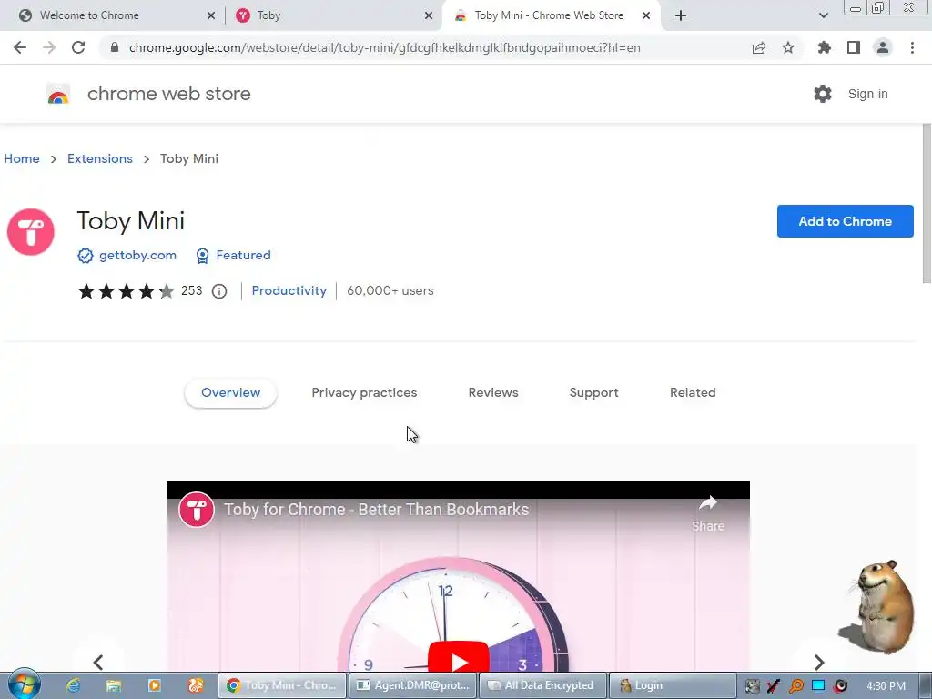Close the Toby tab
This screenshot has height=699, width=932.
tap(428, 15)
